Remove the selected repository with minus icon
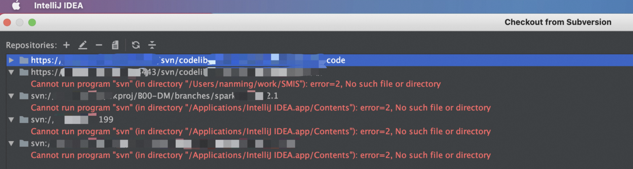 (x=99, y=45)
